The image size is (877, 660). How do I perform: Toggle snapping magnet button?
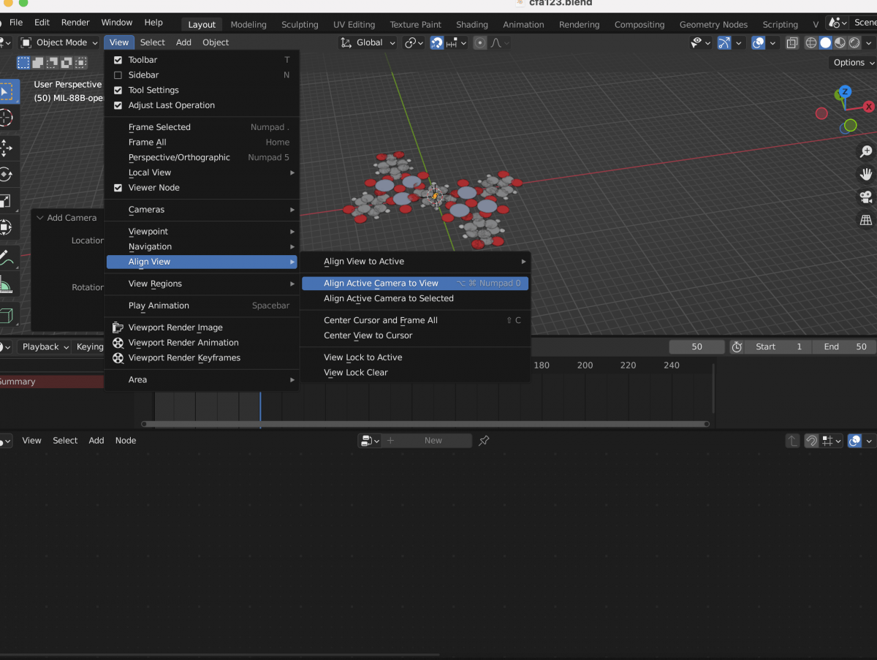click(x=437, y=43)
